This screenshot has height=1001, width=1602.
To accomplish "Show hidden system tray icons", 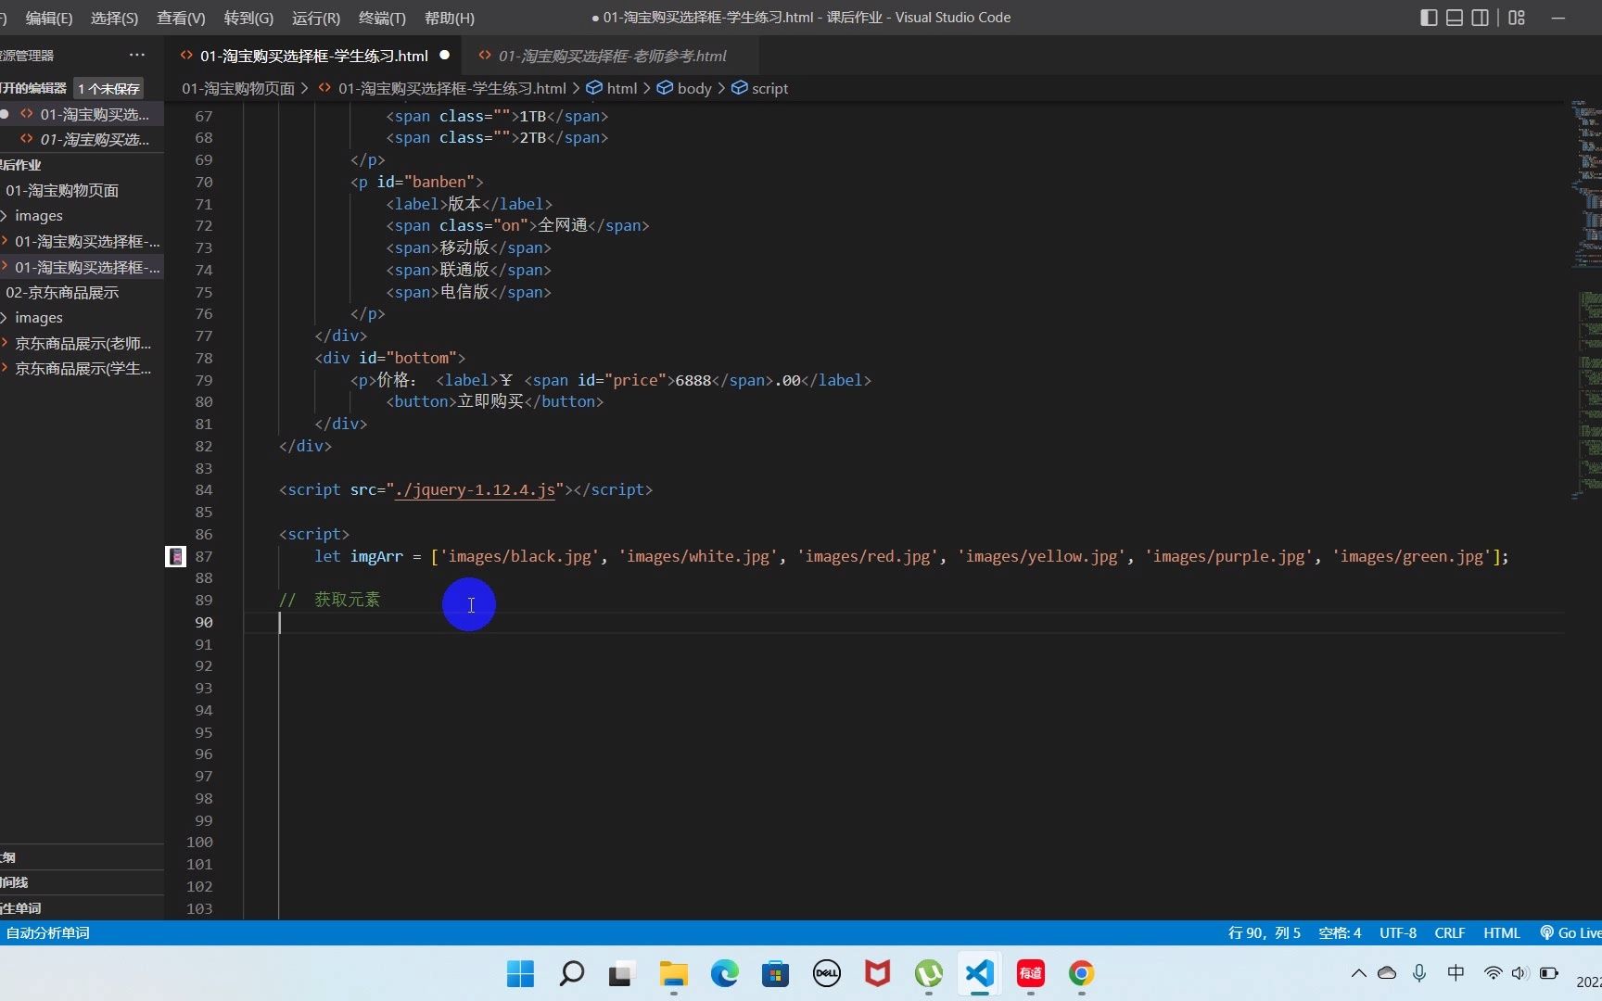I will [x=1358, y=973].
